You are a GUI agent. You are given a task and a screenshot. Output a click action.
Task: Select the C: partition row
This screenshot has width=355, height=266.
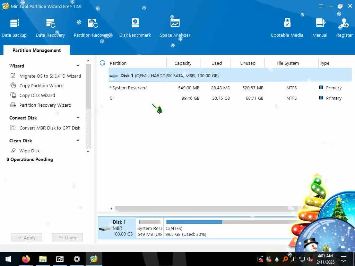[230, 98]
